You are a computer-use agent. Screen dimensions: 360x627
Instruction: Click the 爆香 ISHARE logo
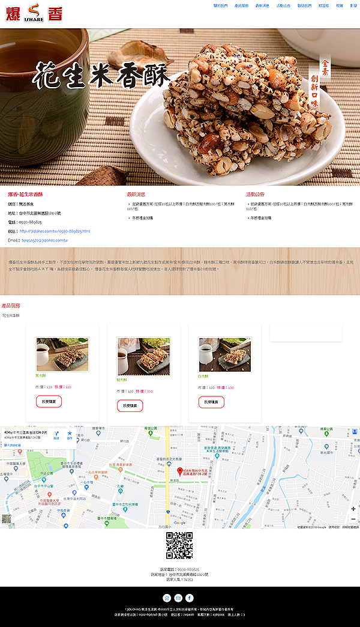(34, 13)
